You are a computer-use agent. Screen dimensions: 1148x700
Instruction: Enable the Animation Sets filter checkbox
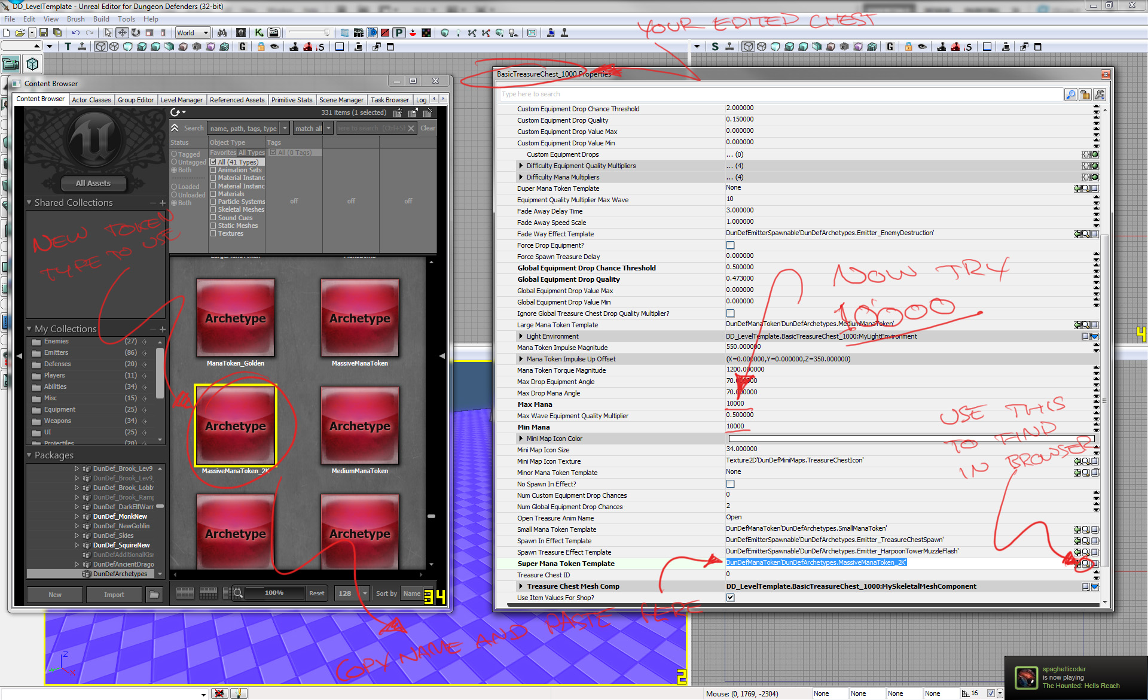(213, 170)
